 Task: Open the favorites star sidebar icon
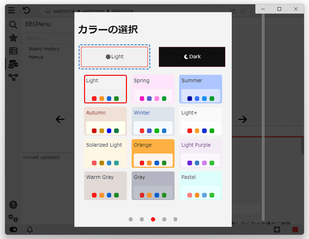tap(13, 38)
